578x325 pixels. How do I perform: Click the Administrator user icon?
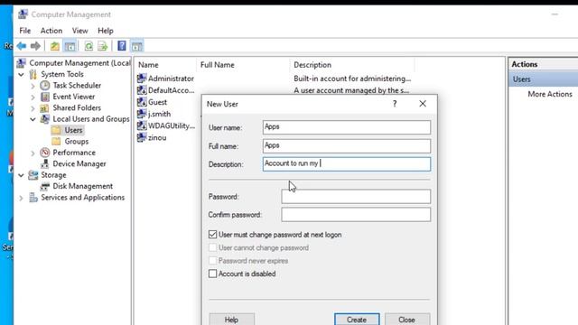142,79
